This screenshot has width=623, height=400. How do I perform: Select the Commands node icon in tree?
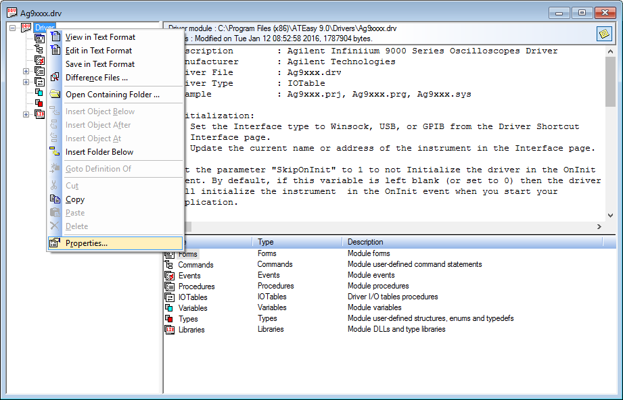(x=39, y=49)
